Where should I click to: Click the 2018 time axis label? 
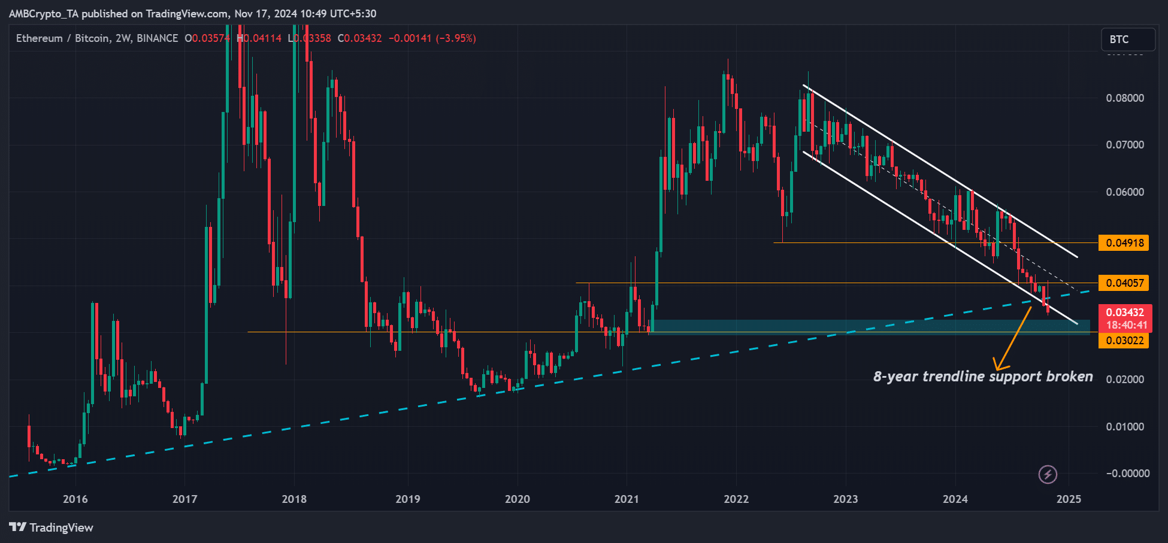point(294,499)
